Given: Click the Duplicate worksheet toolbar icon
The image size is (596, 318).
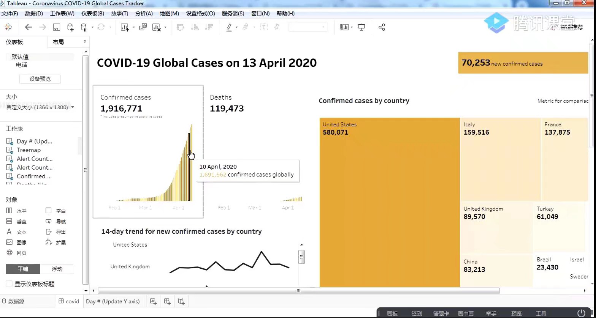Looking at the screenshot, I should [143, 27].
